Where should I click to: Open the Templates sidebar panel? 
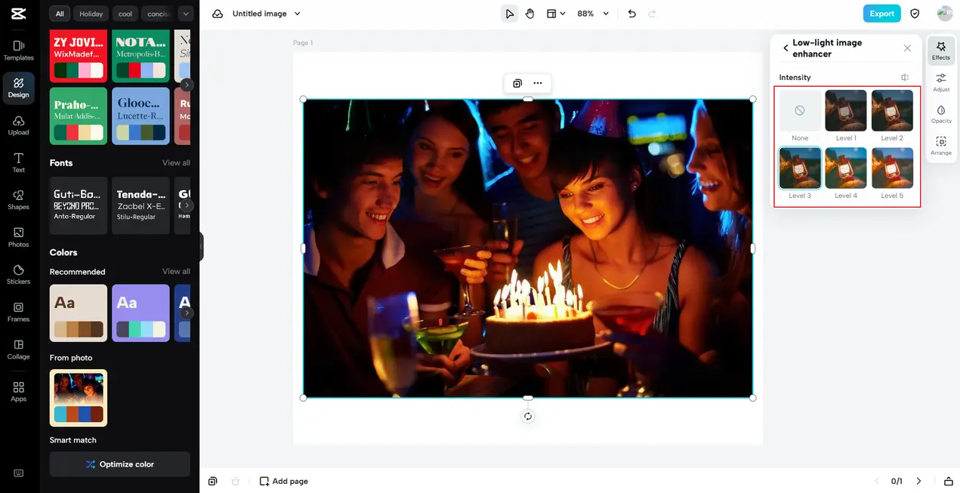[19, 51]
